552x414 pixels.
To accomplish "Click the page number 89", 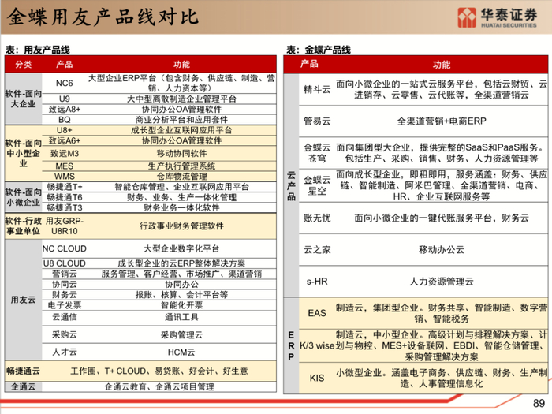I will (539, 403).
